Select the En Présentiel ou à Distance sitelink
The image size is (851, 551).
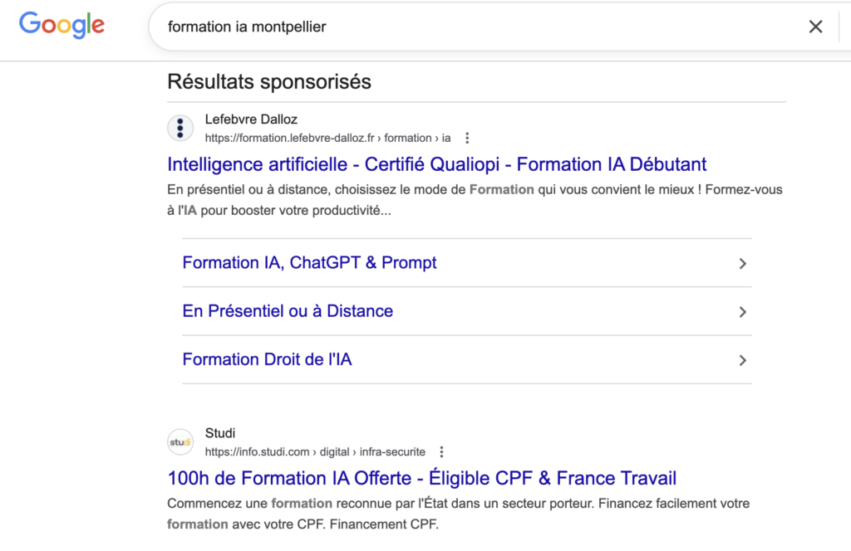pyautogui.click(x=288, y=310)
